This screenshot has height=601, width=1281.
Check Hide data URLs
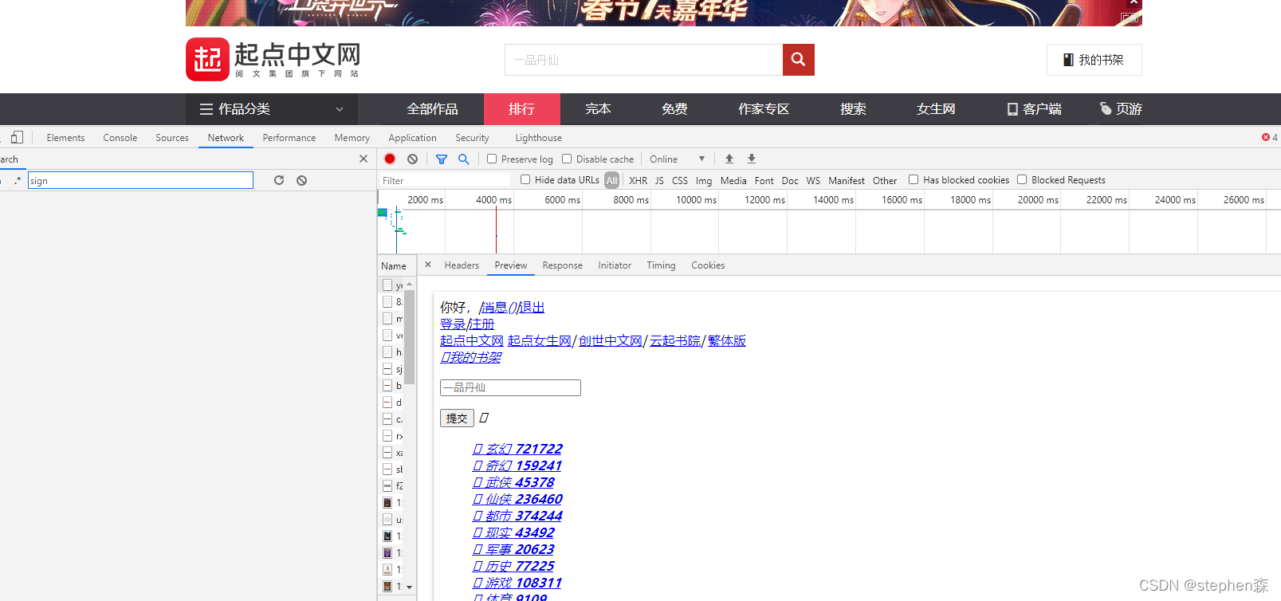[x=525, y=179]
